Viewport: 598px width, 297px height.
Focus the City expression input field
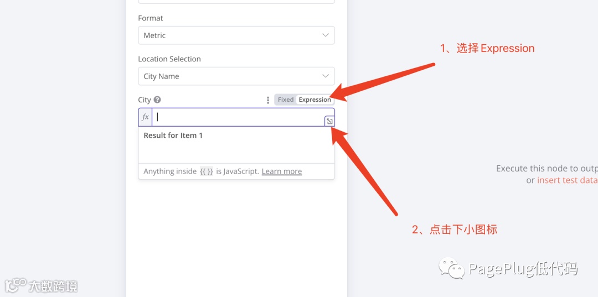[x=238, y=117]
